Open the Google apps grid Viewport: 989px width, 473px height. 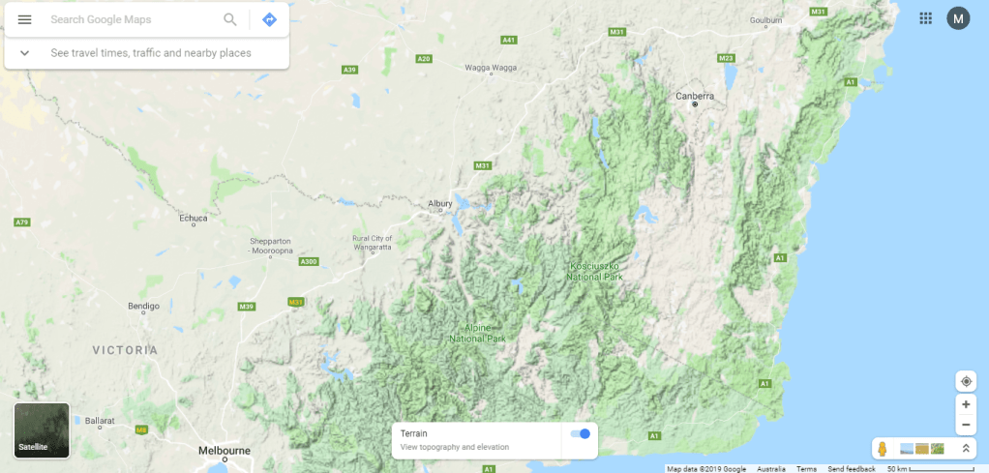click(x=925, y=18)
